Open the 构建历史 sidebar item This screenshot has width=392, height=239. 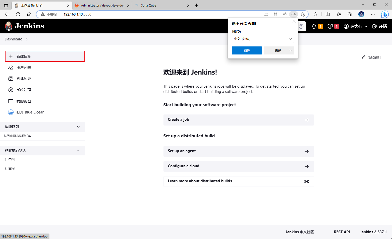(x=45, y=79)
